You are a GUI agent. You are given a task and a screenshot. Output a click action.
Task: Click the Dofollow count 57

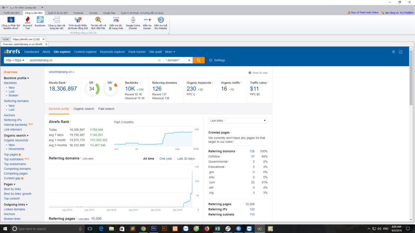coord(253,156)
